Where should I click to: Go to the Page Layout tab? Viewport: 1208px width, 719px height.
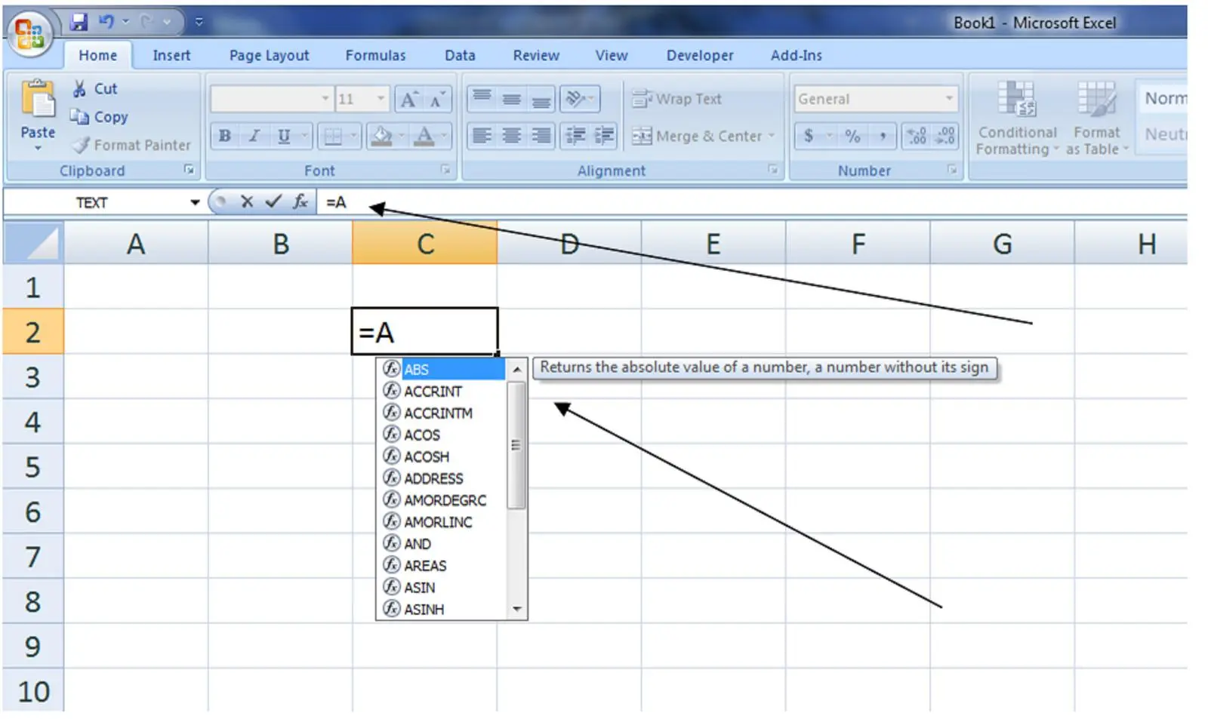270,56
